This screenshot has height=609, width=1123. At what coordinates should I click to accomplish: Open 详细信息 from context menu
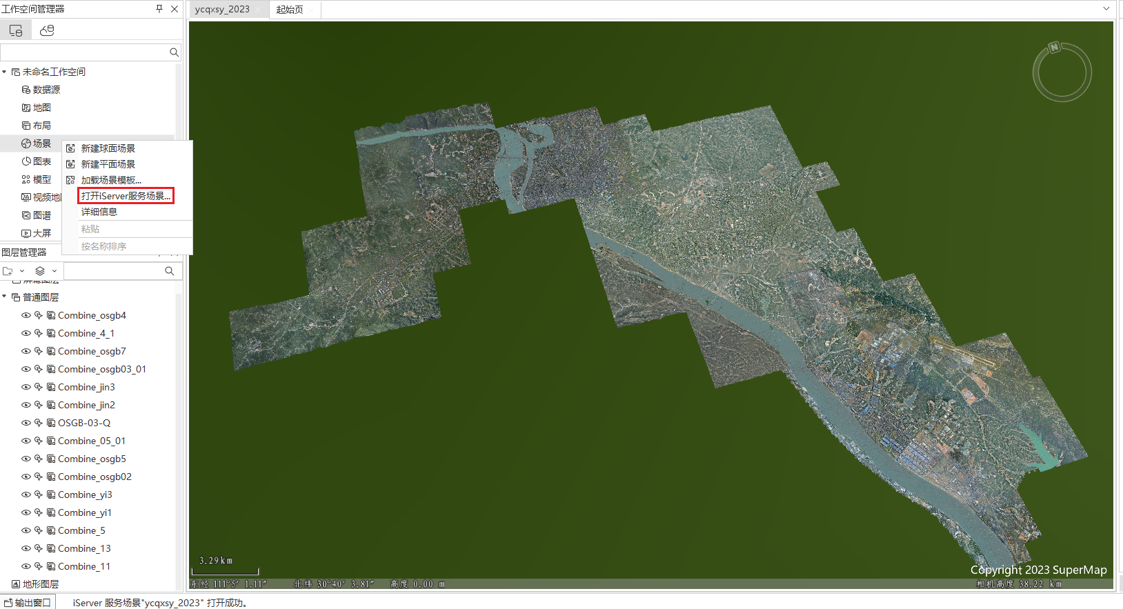(99, 212)
